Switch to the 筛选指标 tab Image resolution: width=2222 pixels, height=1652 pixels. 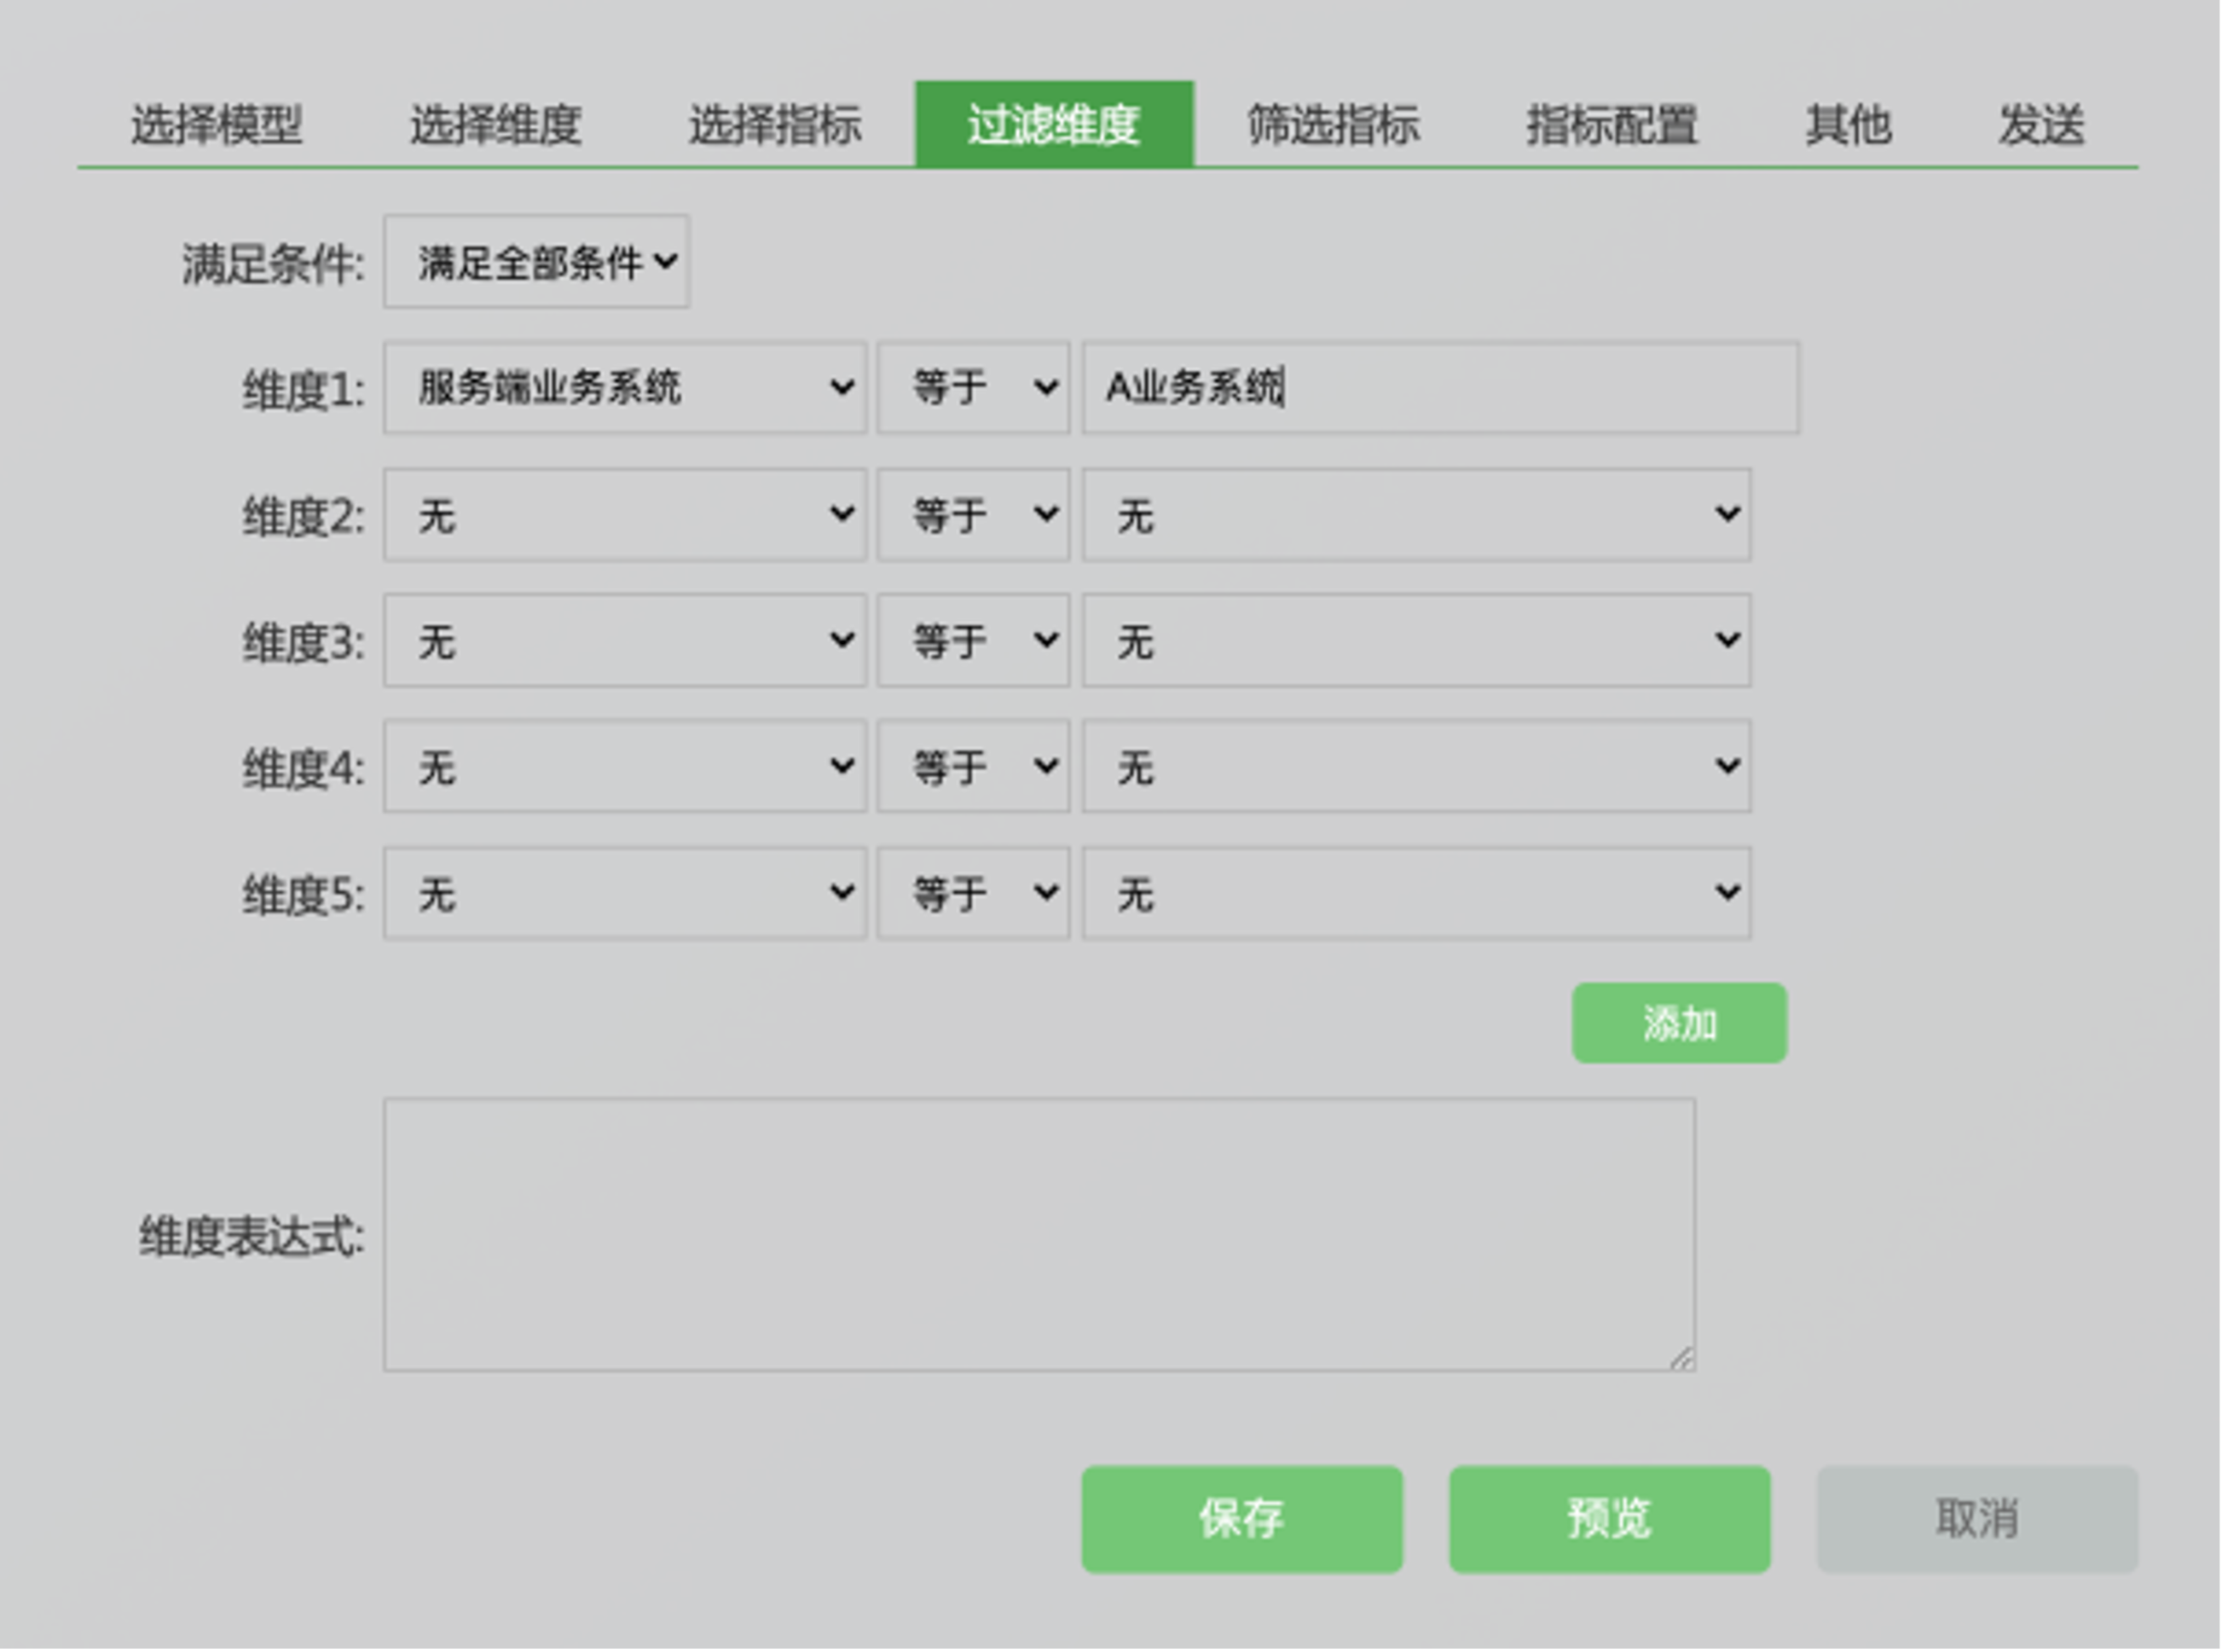[x=1334, y=125]
